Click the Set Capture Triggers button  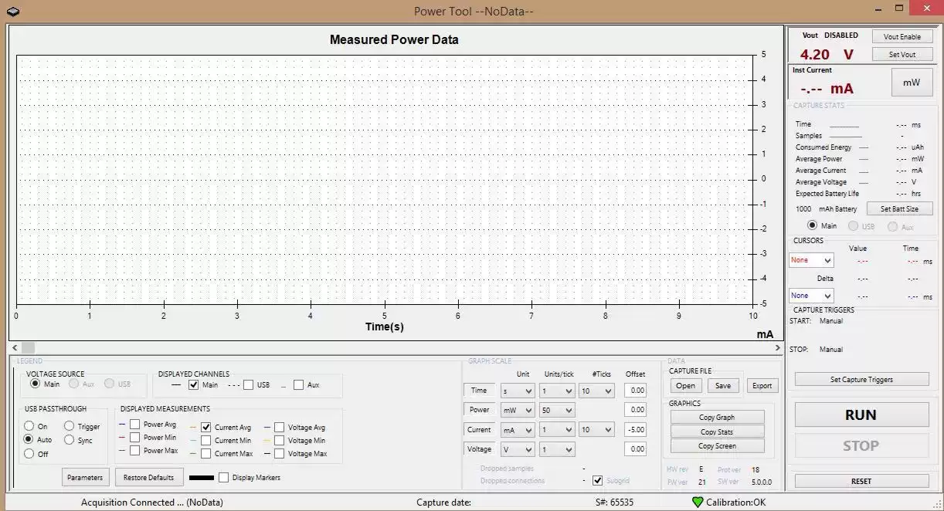click(861, 380)
